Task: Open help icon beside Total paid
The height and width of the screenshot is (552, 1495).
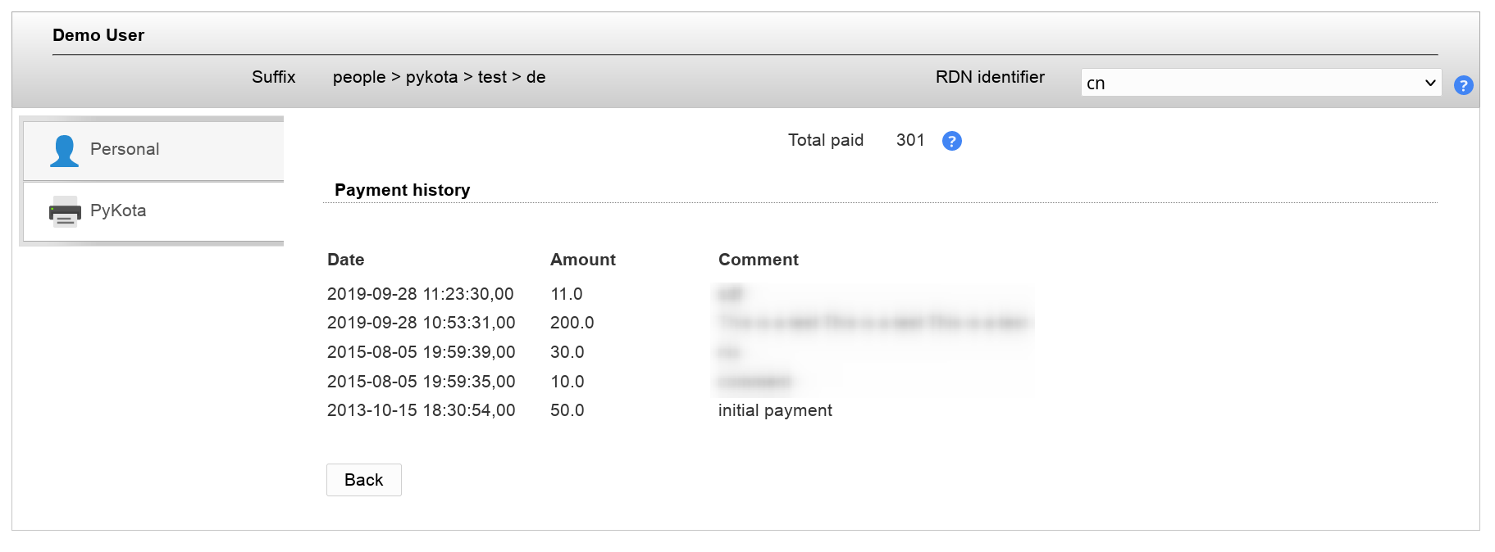Action: (951, 142)
